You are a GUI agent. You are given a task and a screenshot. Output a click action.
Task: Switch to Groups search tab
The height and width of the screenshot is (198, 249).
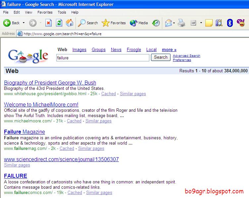[x=99, y=50]
